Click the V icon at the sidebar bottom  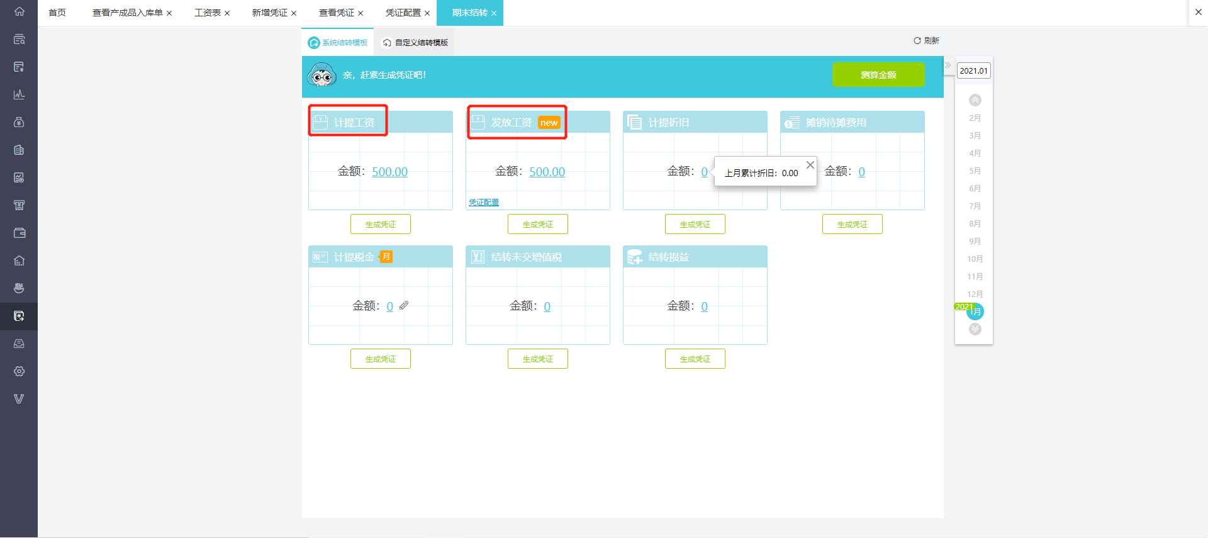[x=19, y=399]
